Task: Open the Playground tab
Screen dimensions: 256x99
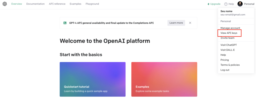Action: [x=92, y=4]
